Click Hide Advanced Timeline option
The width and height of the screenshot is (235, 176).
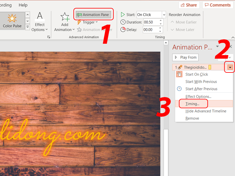pos(206,111)
